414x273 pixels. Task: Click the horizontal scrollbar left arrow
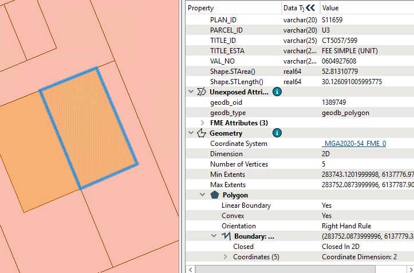191,270
